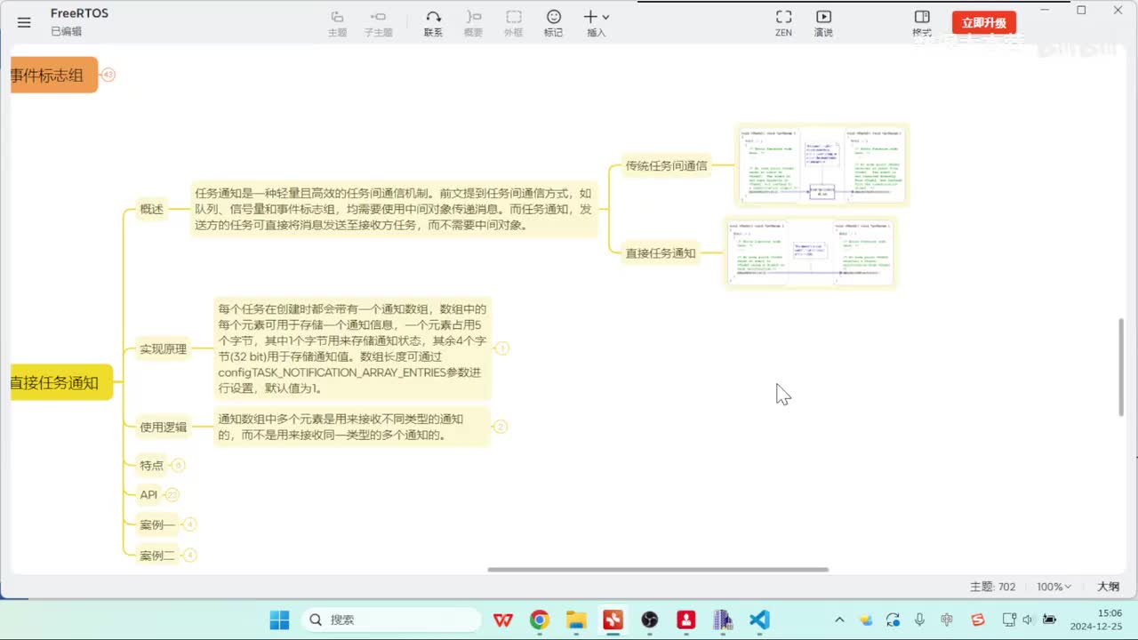Open the 100% zoom dropdown
The width and height of the screenshot is (1138, 640).
1054,587
